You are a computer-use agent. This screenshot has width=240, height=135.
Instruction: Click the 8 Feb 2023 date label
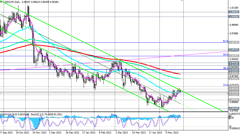[x=105, y=133]
